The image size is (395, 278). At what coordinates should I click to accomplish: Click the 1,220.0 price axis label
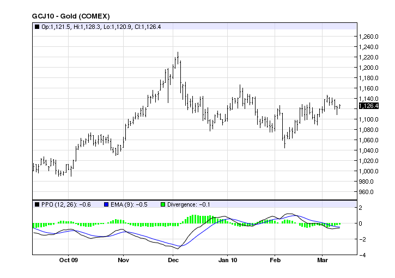368,57
